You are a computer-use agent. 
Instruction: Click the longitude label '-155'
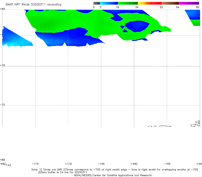pyautogui.click(x=167, y=164)
